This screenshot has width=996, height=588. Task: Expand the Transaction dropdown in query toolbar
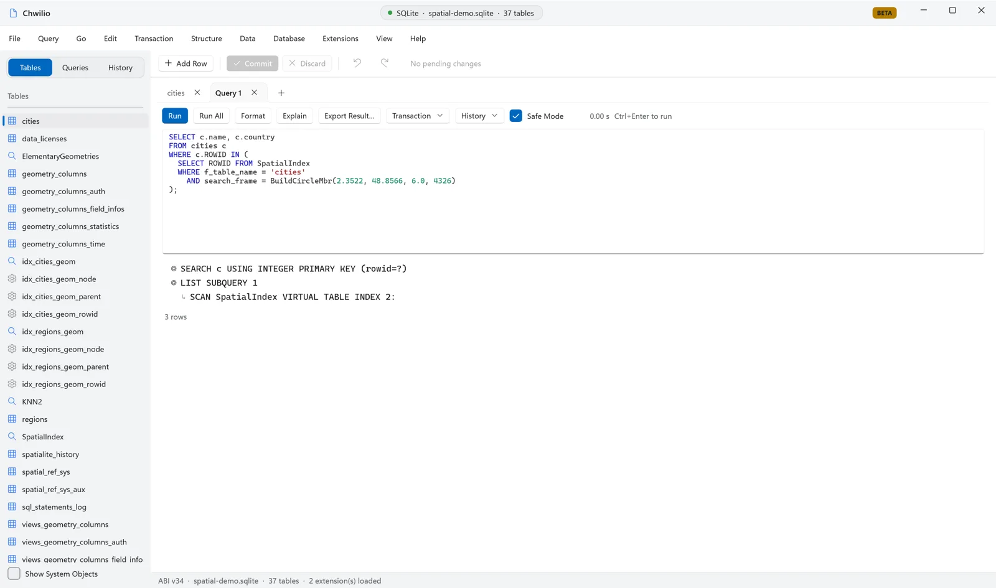click(x=418, y=116)
